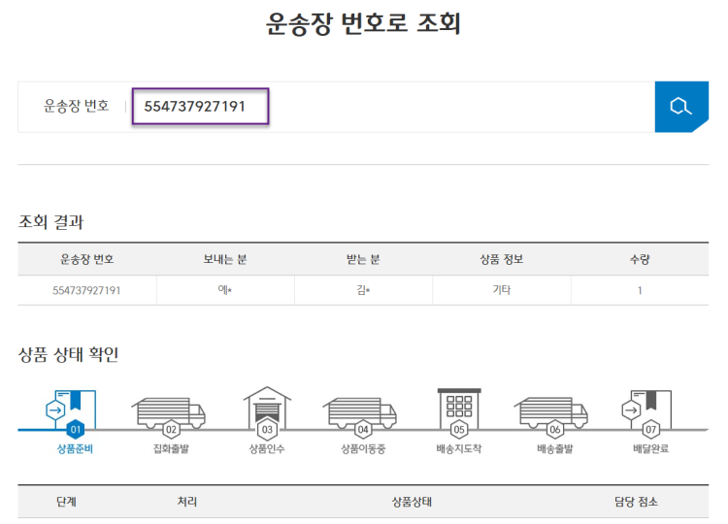Click the 상품인수 step 03 warehouse icon
Image resolution: width=728 pixels, height=524 pixels.
pos(267,411)
